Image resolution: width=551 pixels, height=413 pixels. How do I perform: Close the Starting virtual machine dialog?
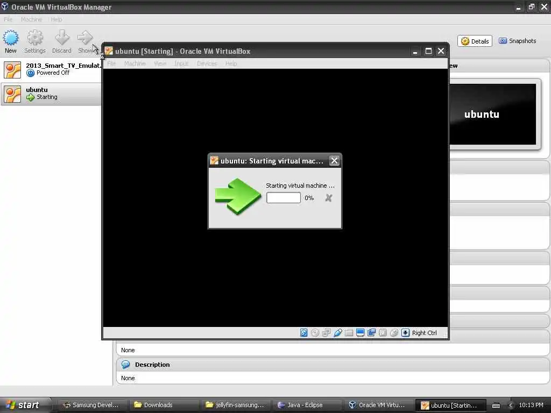pos(334,160)
